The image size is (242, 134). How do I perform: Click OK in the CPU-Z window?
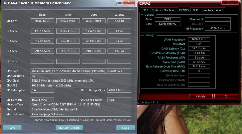point(226,96)
